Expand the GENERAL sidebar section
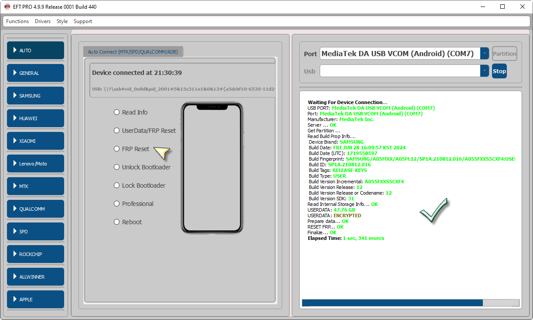Image resolution: width=533 pixels, height=320 pixels. [x=35, y=73]
